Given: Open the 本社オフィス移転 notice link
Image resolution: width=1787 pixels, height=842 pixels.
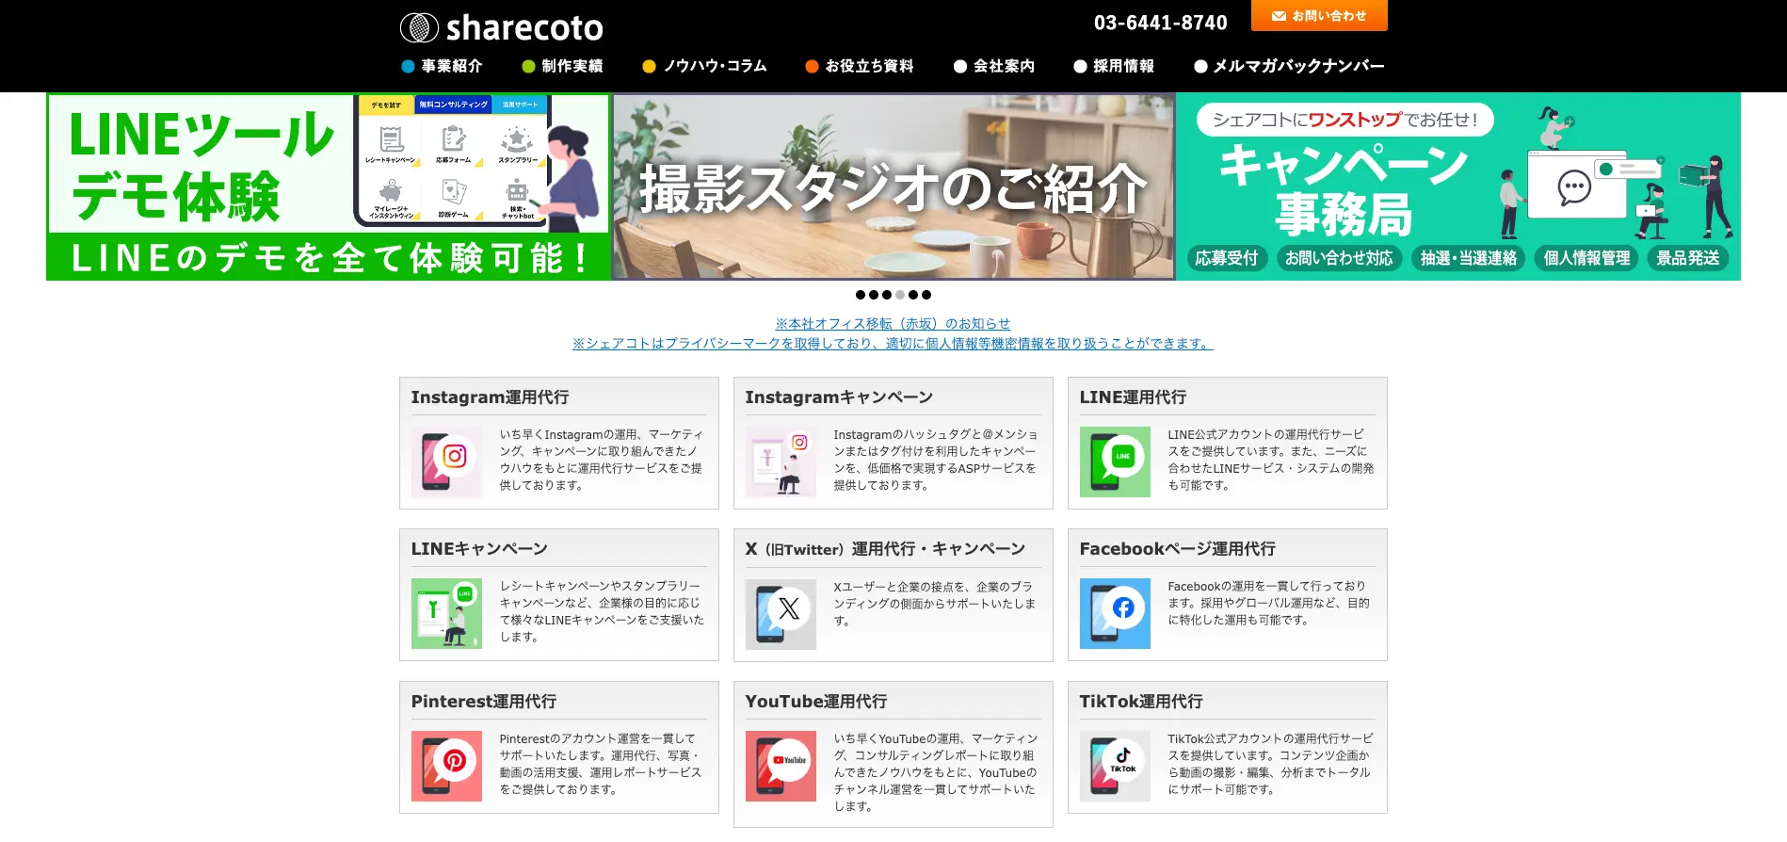Looking at the screenshot, I should coord(893,323).
